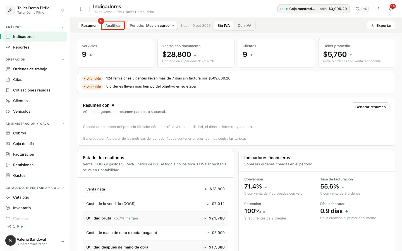Open Valeria Sandoval user options menu
This screenshot has height=251, width=402.
point(62,242)
